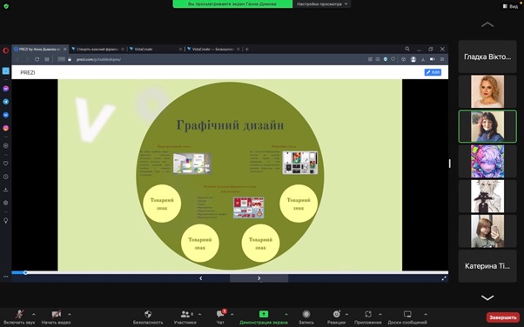524x327 pixels.
Task: Expand video options arrow beside Начать видео
Action: [x=69, y=314]
